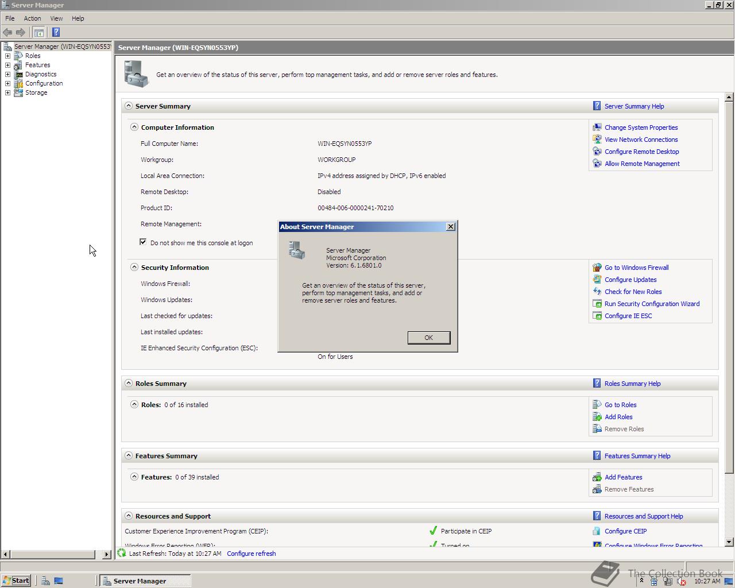
Task: Click Change System Properties icon
Action: click(x=597, y=127)
